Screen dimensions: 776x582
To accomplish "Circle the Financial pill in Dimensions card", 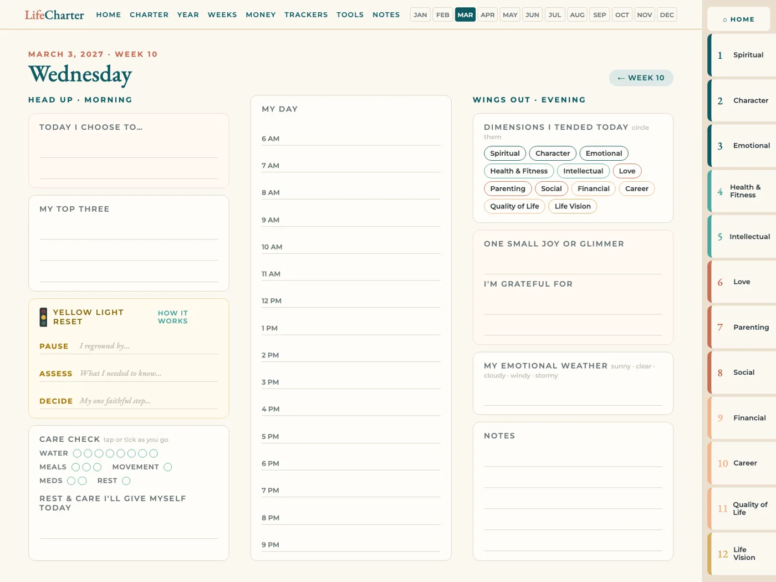I will pos(593,189).
